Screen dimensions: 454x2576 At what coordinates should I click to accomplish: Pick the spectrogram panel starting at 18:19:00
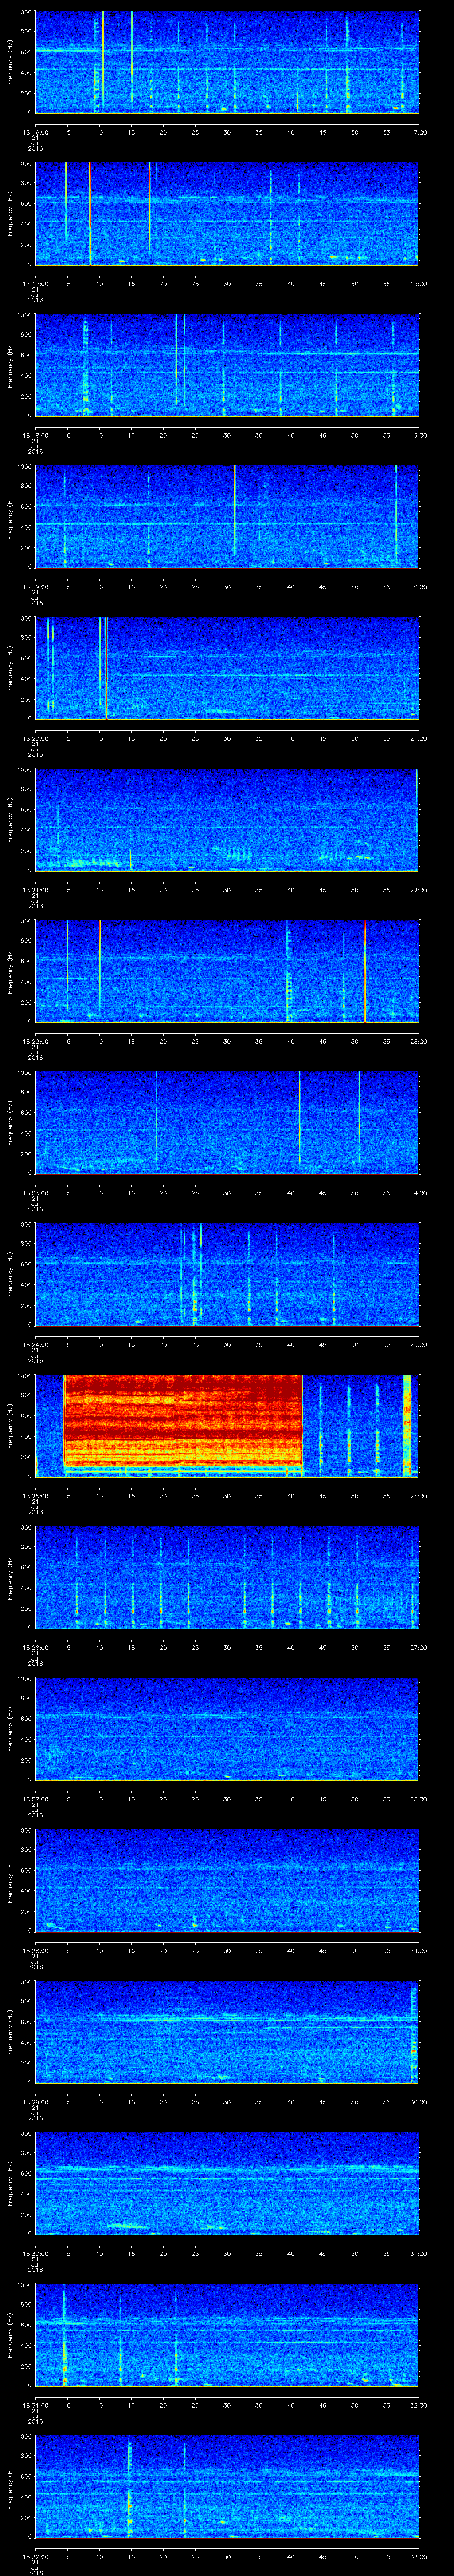pyautogui.click(x=227, y=516)
